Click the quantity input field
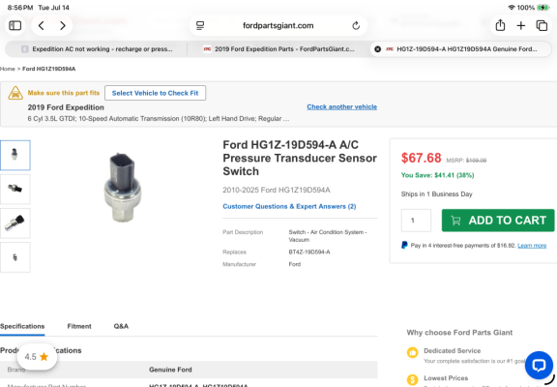This screenshot has width=557, height=387. 417,221
